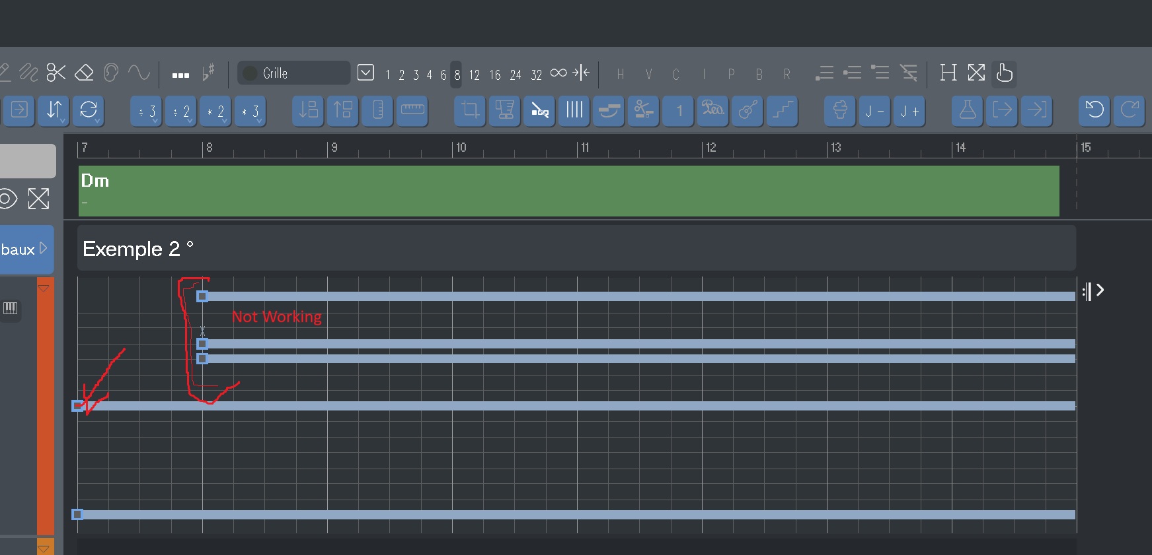Open the Grille snap mode combo box

pyautogui.click(x=293, y=73)
